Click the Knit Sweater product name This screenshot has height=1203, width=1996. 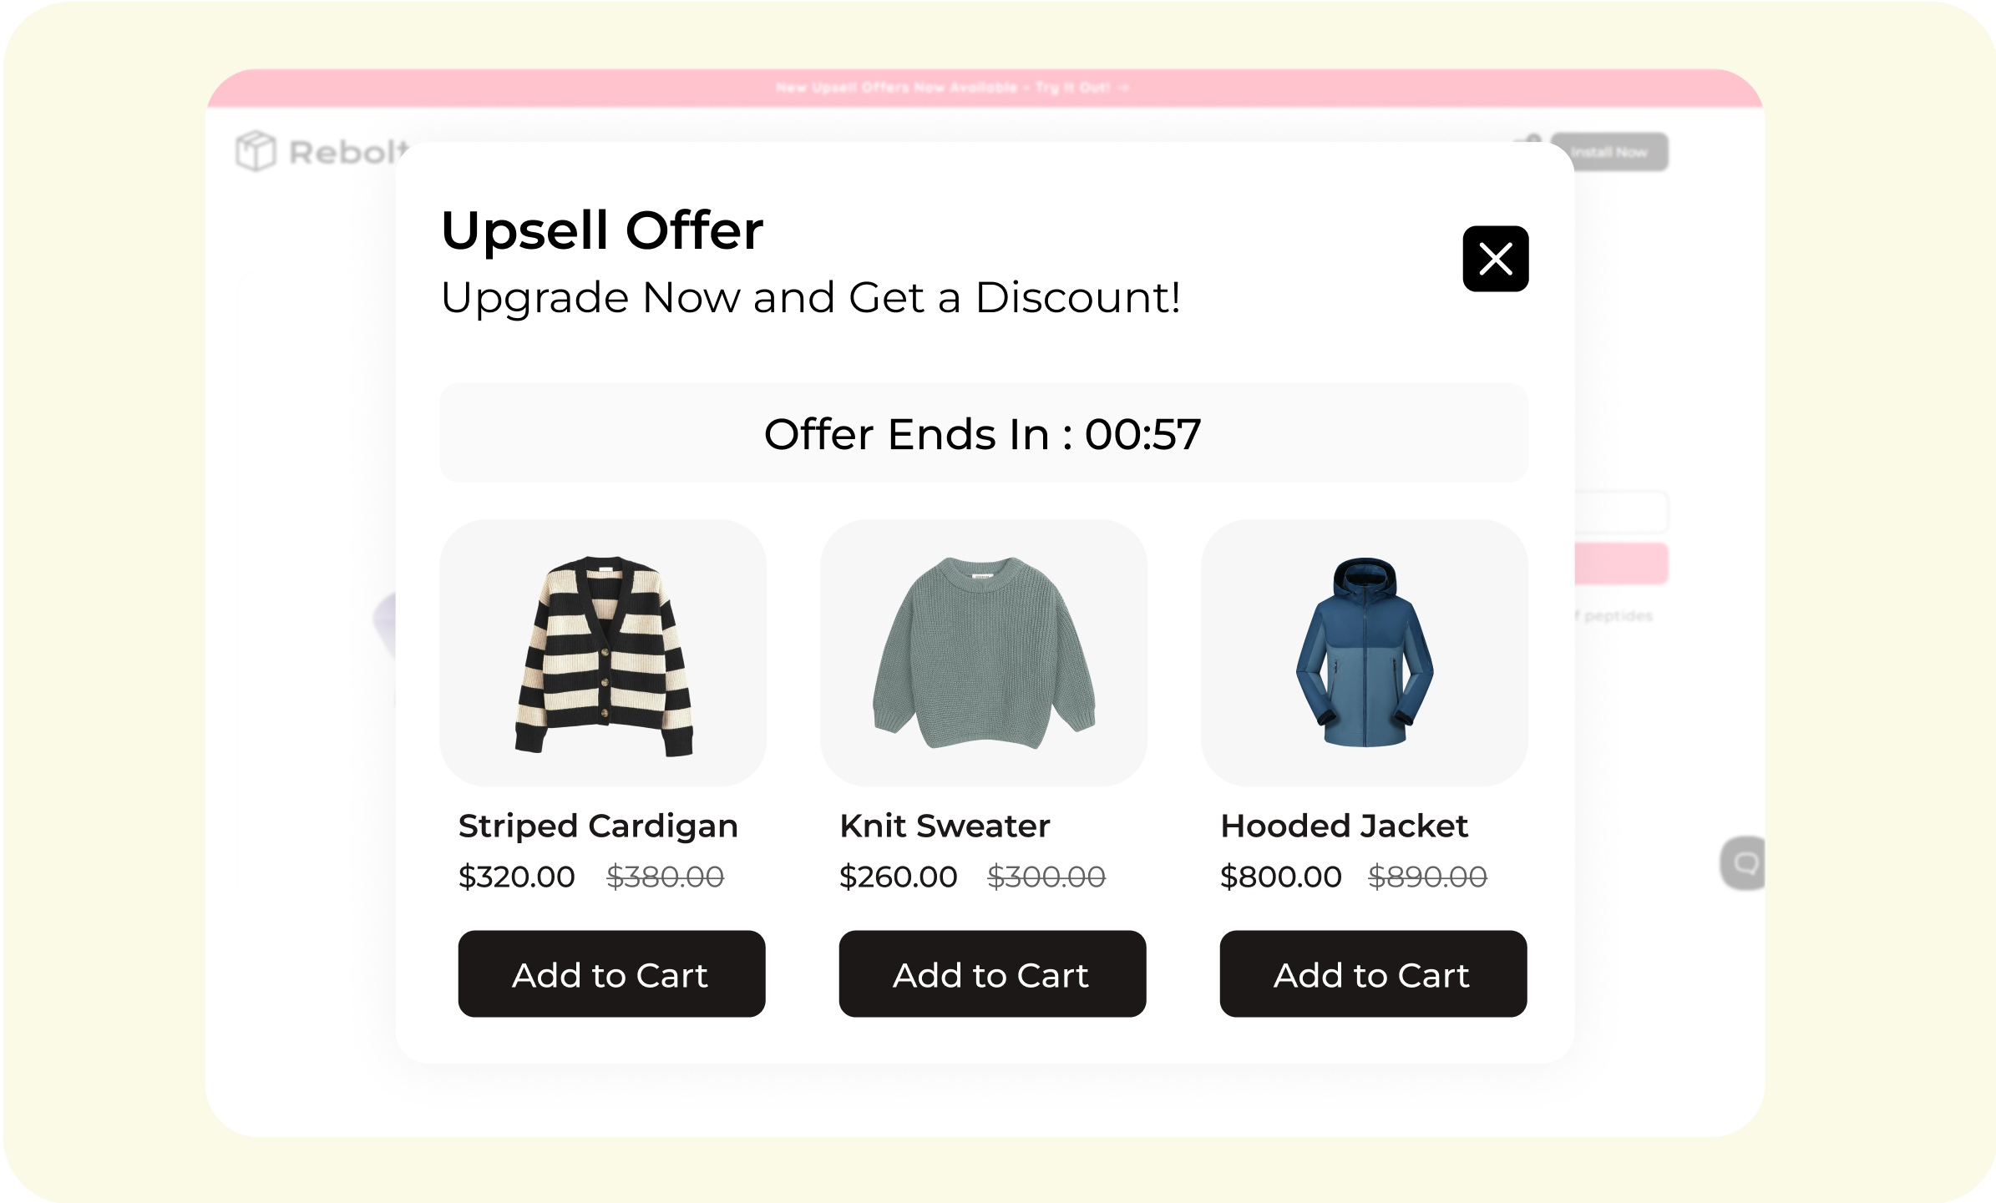point(945,826)
